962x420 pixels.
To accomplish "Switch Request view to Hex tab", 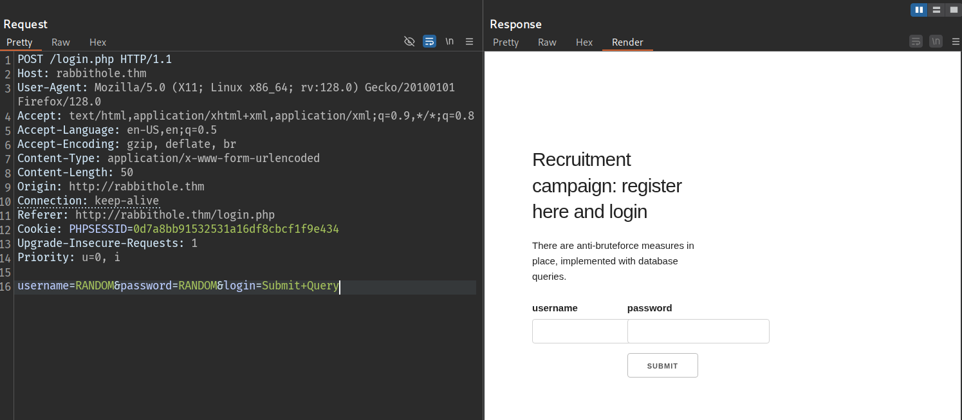I will pyautogui.click(x=98, y=42).
